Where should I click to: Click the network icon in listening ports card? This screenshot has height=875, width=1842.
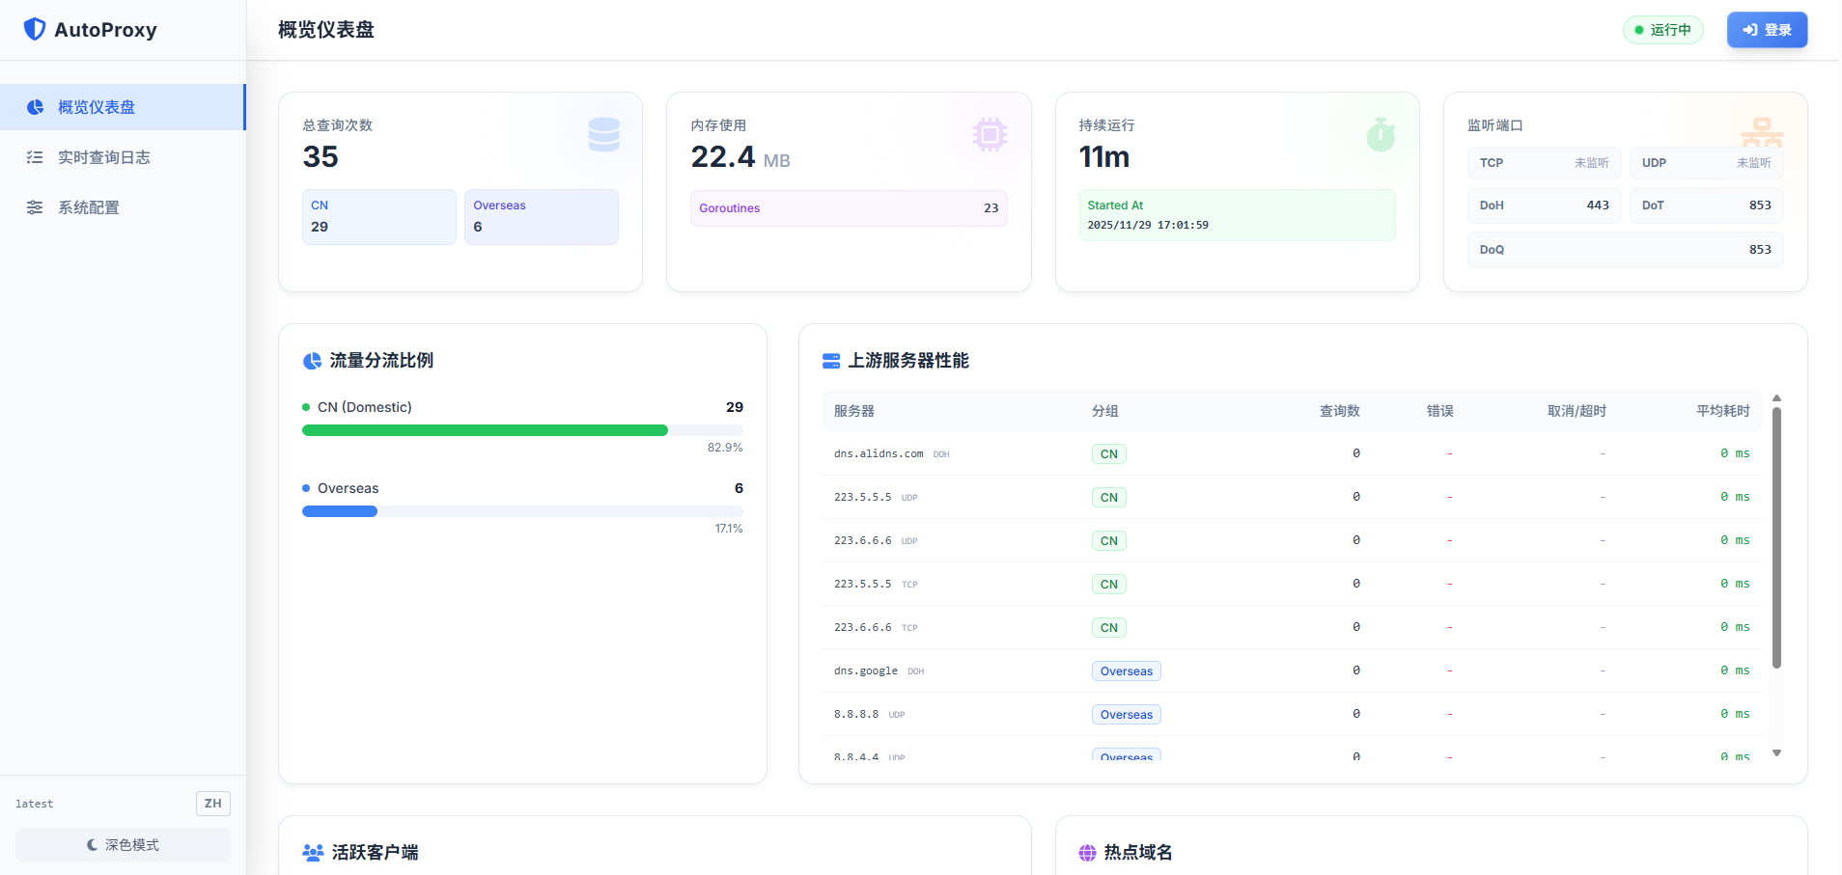coord(1761,133)
